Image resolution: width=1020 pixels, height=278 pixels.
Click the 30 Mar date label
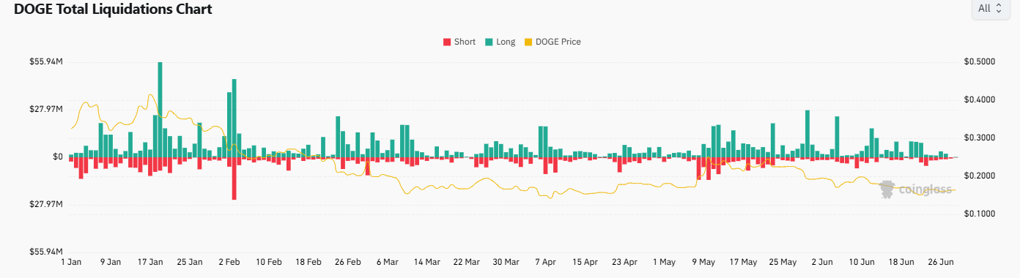506,262
